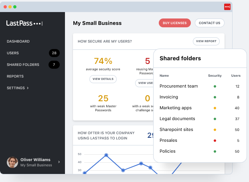Click the 25 weak Master Passwords count
The height and width of the screenshot is (182, 249).
pos(103,98)
